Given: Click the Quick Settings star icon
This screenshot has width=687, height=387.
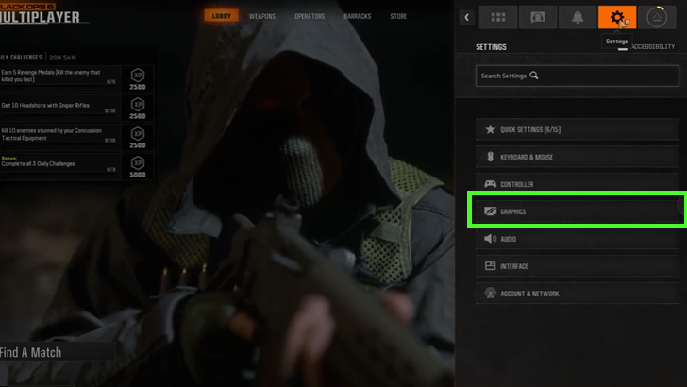Looking at the screenshot, I should [491, 129].
